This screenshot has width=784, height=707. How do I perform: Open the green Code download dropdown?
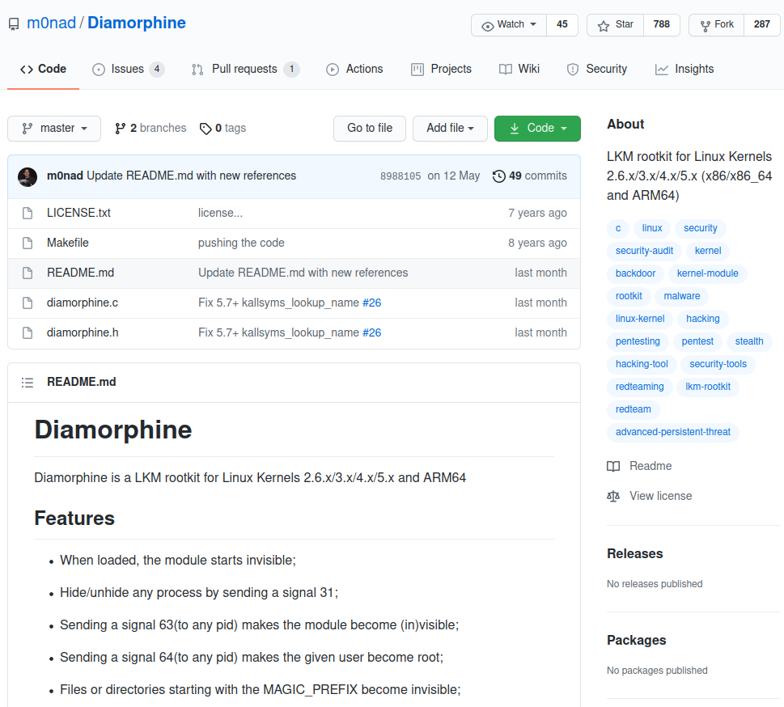point(537,129)
